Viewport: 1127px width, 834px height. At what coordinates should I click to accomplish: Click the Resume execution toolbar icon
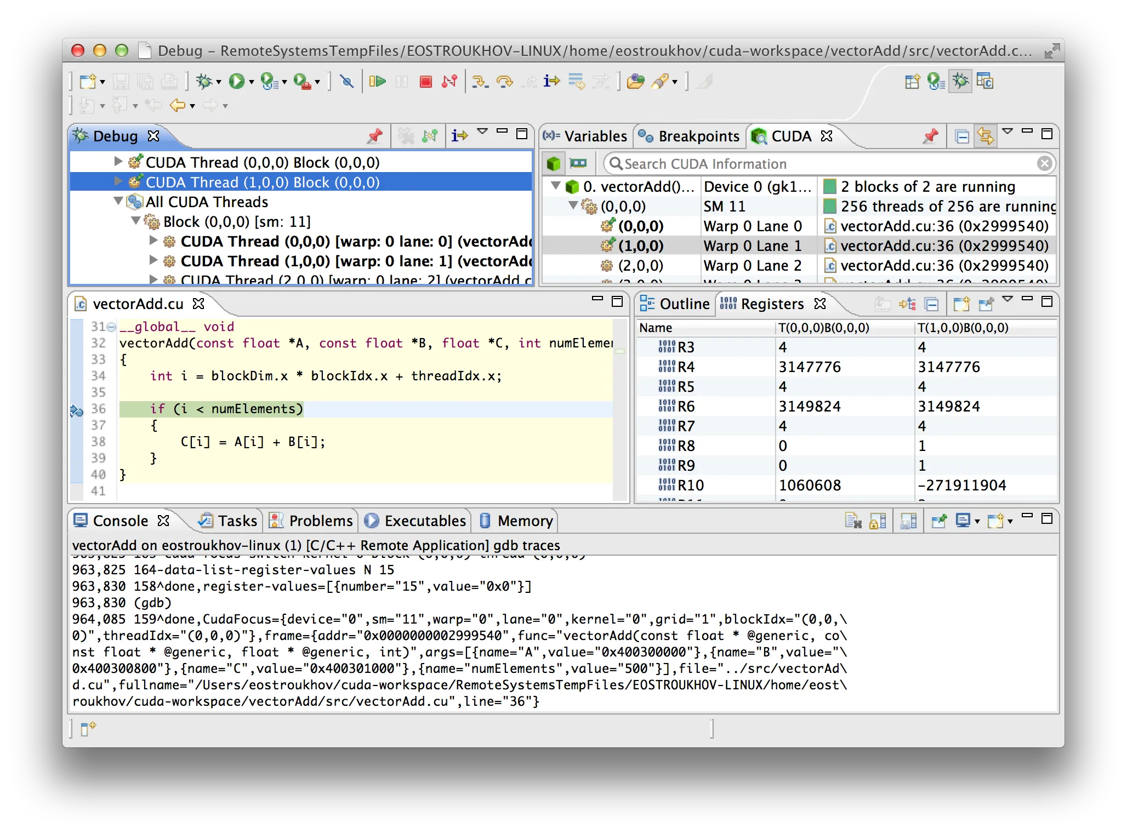377,82
